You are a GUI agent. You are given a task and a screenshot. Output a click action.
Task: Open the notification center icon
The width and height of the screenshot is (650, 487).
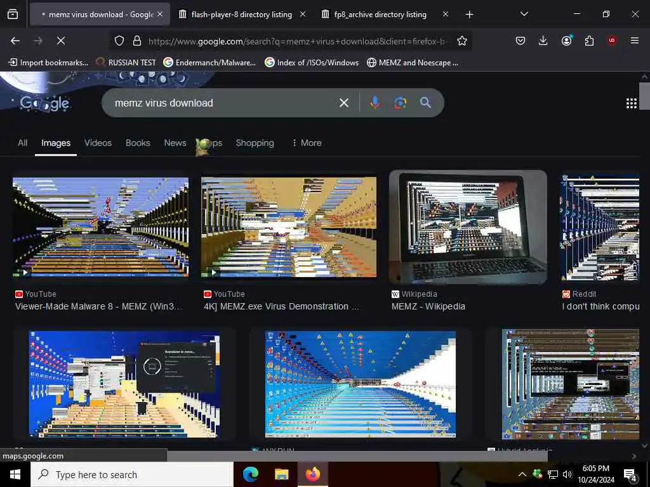[630, 475]
